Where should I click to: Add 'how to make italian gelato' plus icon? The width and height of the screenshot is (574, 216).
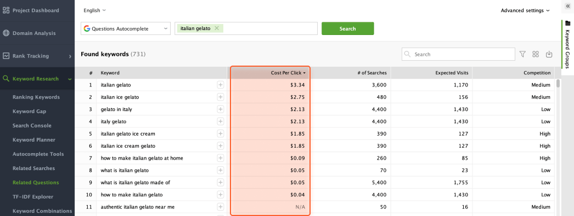point(221,195)
